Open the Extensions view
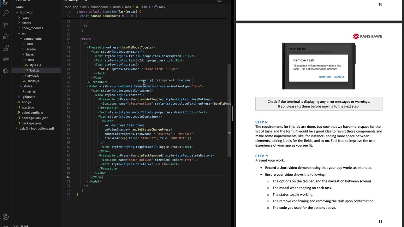Screen dimensions: 404x227 (6, 48)
